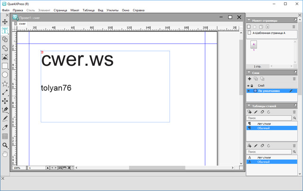Select the four-arrow tool below the Line tool

(x=5, y=101)
